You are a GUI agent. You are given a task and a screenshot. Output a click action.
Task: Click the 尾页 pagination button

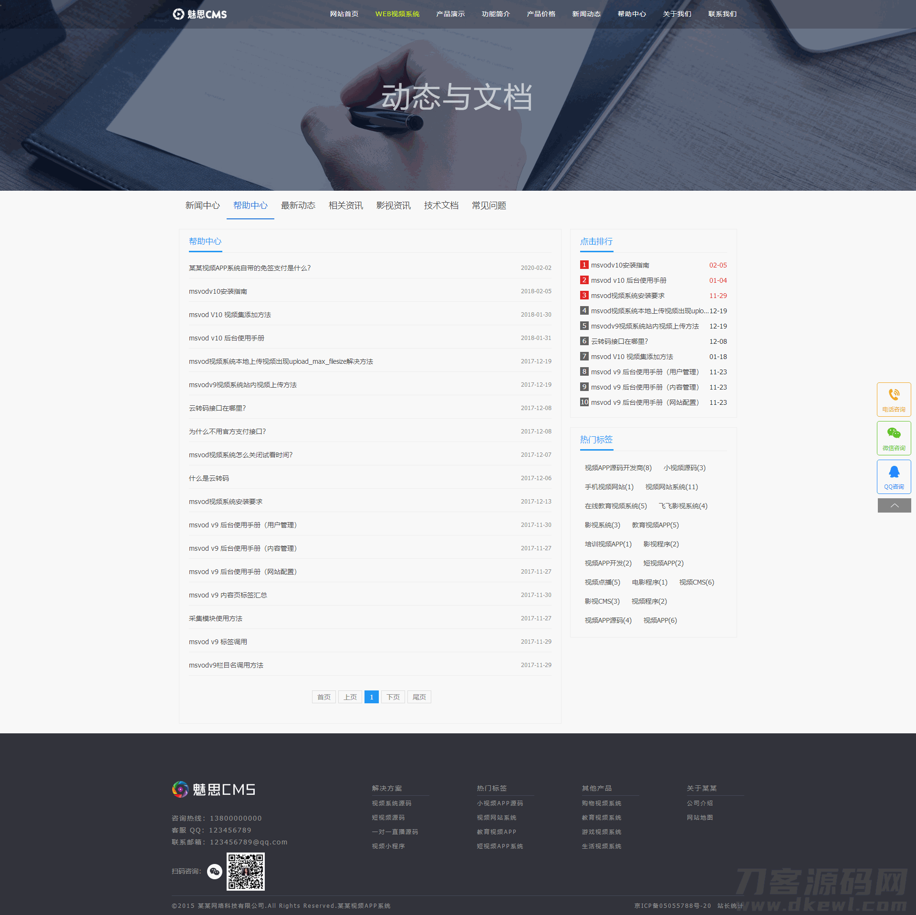click(419, 697)
